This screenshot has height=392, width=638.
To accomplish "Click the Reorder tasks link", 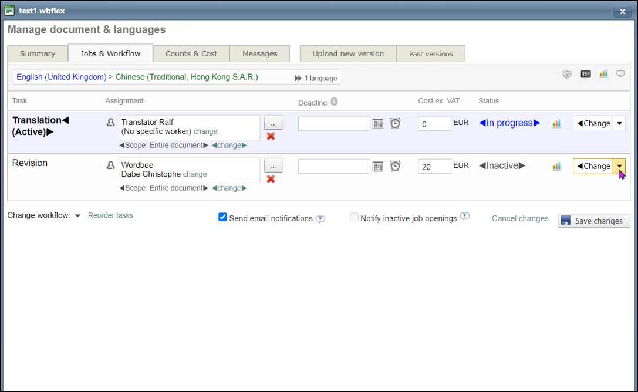I will [110, 215].
